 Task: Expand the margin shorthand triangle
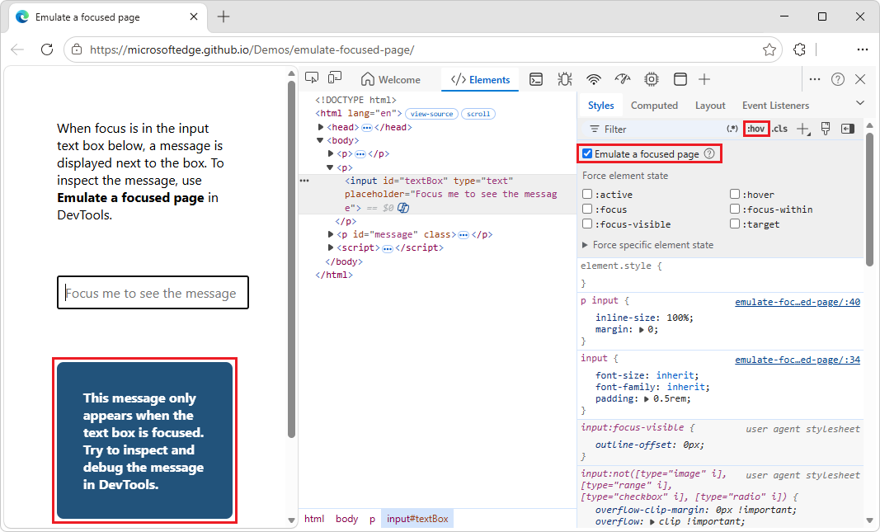click(642, 329)
